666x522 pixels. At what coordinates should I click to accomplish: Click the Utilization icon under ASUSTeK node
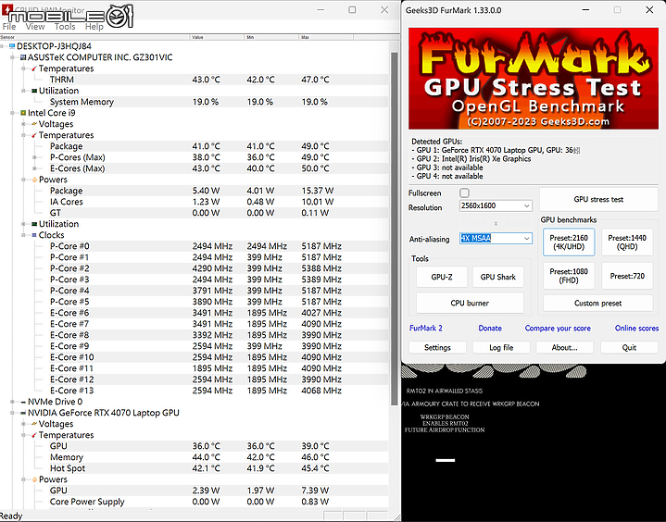[x=34, y=91]
